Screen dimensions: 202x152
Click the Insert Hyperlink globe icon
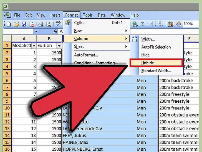pos(135,24)
